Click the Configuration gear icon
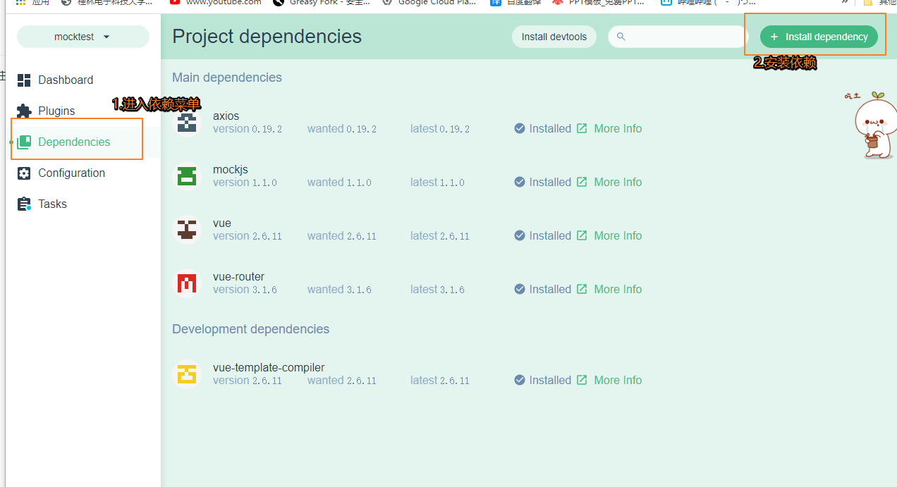The image size is (897, 487). click(x=24, y=173)
